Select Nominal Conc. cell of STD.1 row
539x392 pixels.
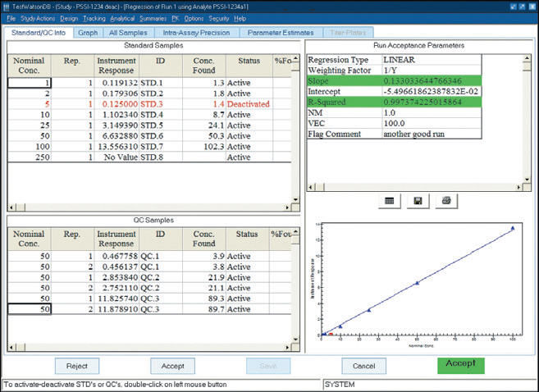(x=30, y=82)
